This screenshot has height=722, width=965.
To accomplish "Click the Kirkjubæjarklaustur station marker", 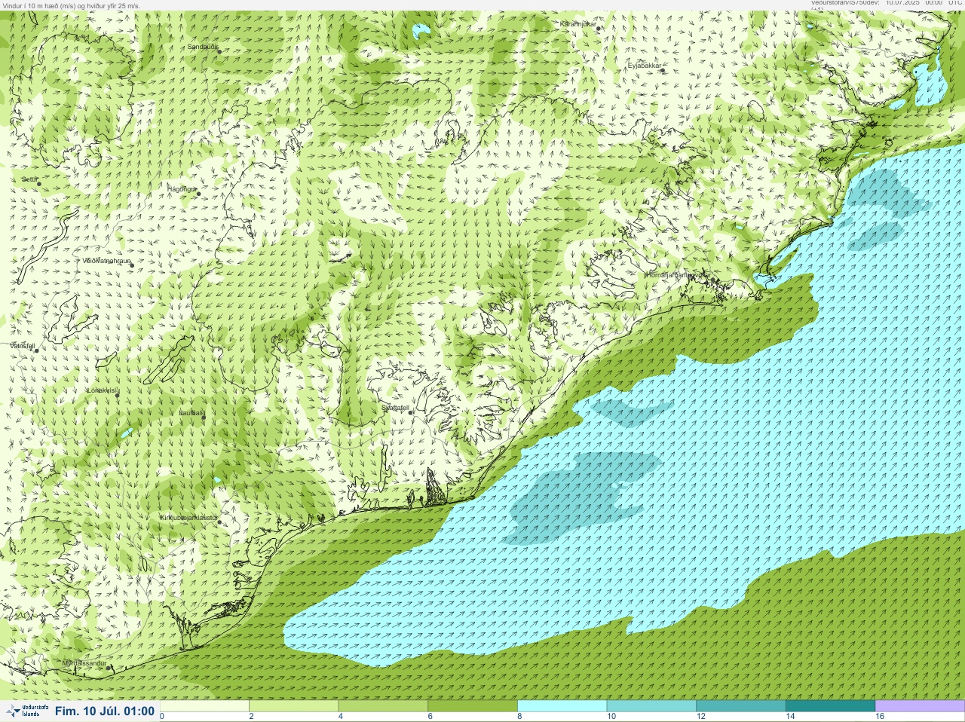I will pos(219,522).
